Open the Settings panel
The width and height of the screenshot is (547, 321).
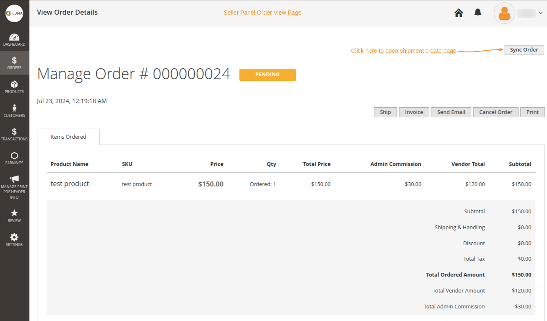(x=14, y=239)
